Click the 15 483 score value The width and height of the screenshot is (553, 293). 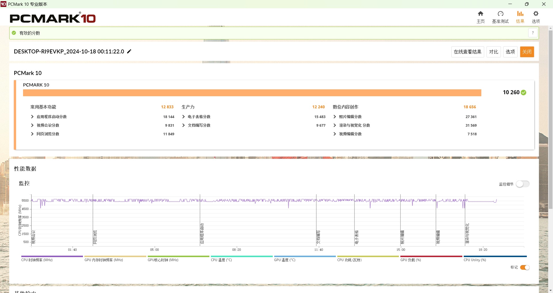tap(320, 117)
